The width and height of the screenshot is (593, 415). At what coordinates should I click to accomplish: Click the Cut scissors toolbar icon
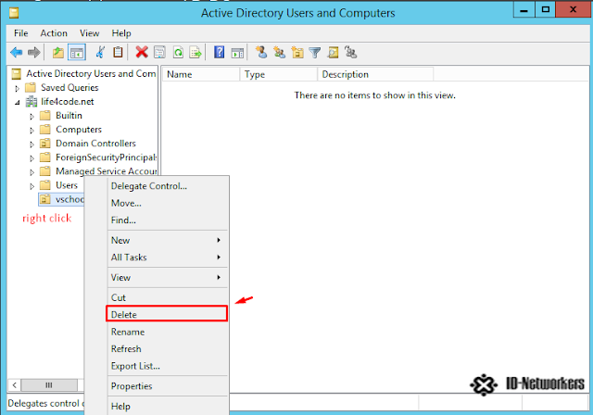point(100,52)
